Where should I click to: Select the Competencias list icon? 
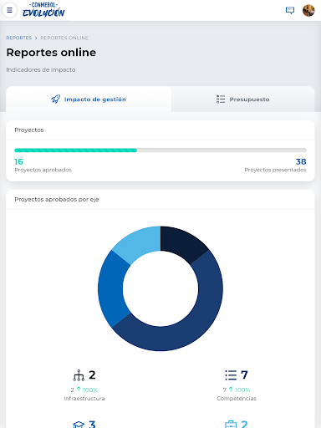[x=231, y=375]
